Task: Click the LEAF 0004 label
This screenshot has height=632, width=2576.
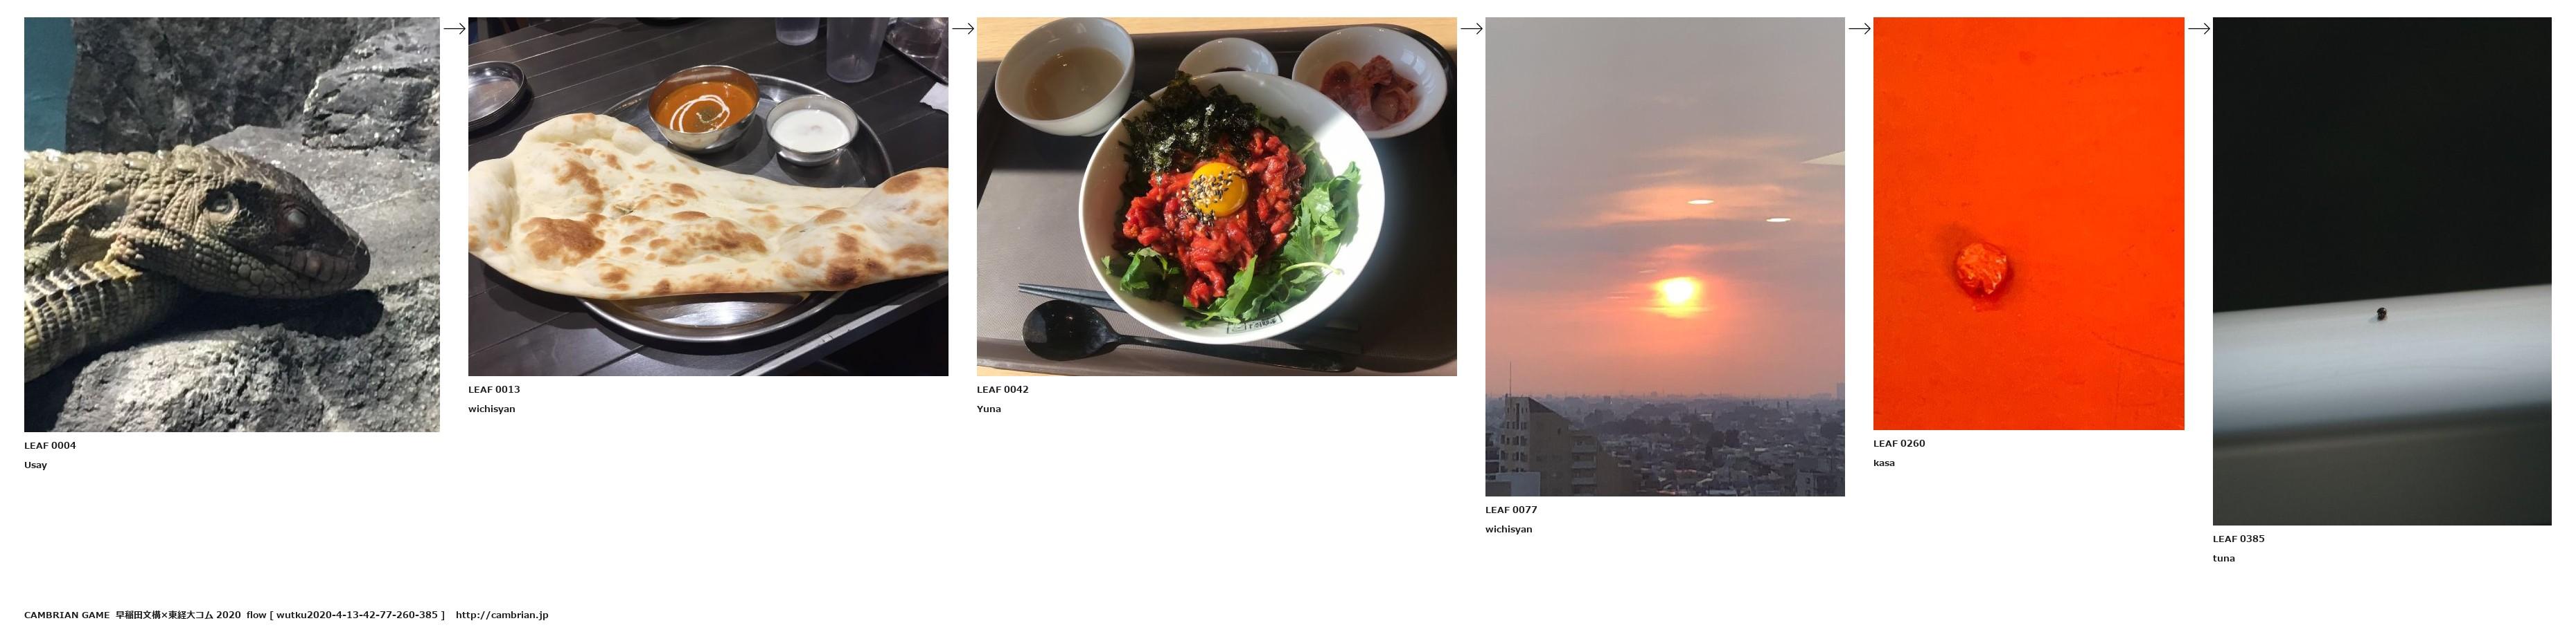Action: click(50, 446)
